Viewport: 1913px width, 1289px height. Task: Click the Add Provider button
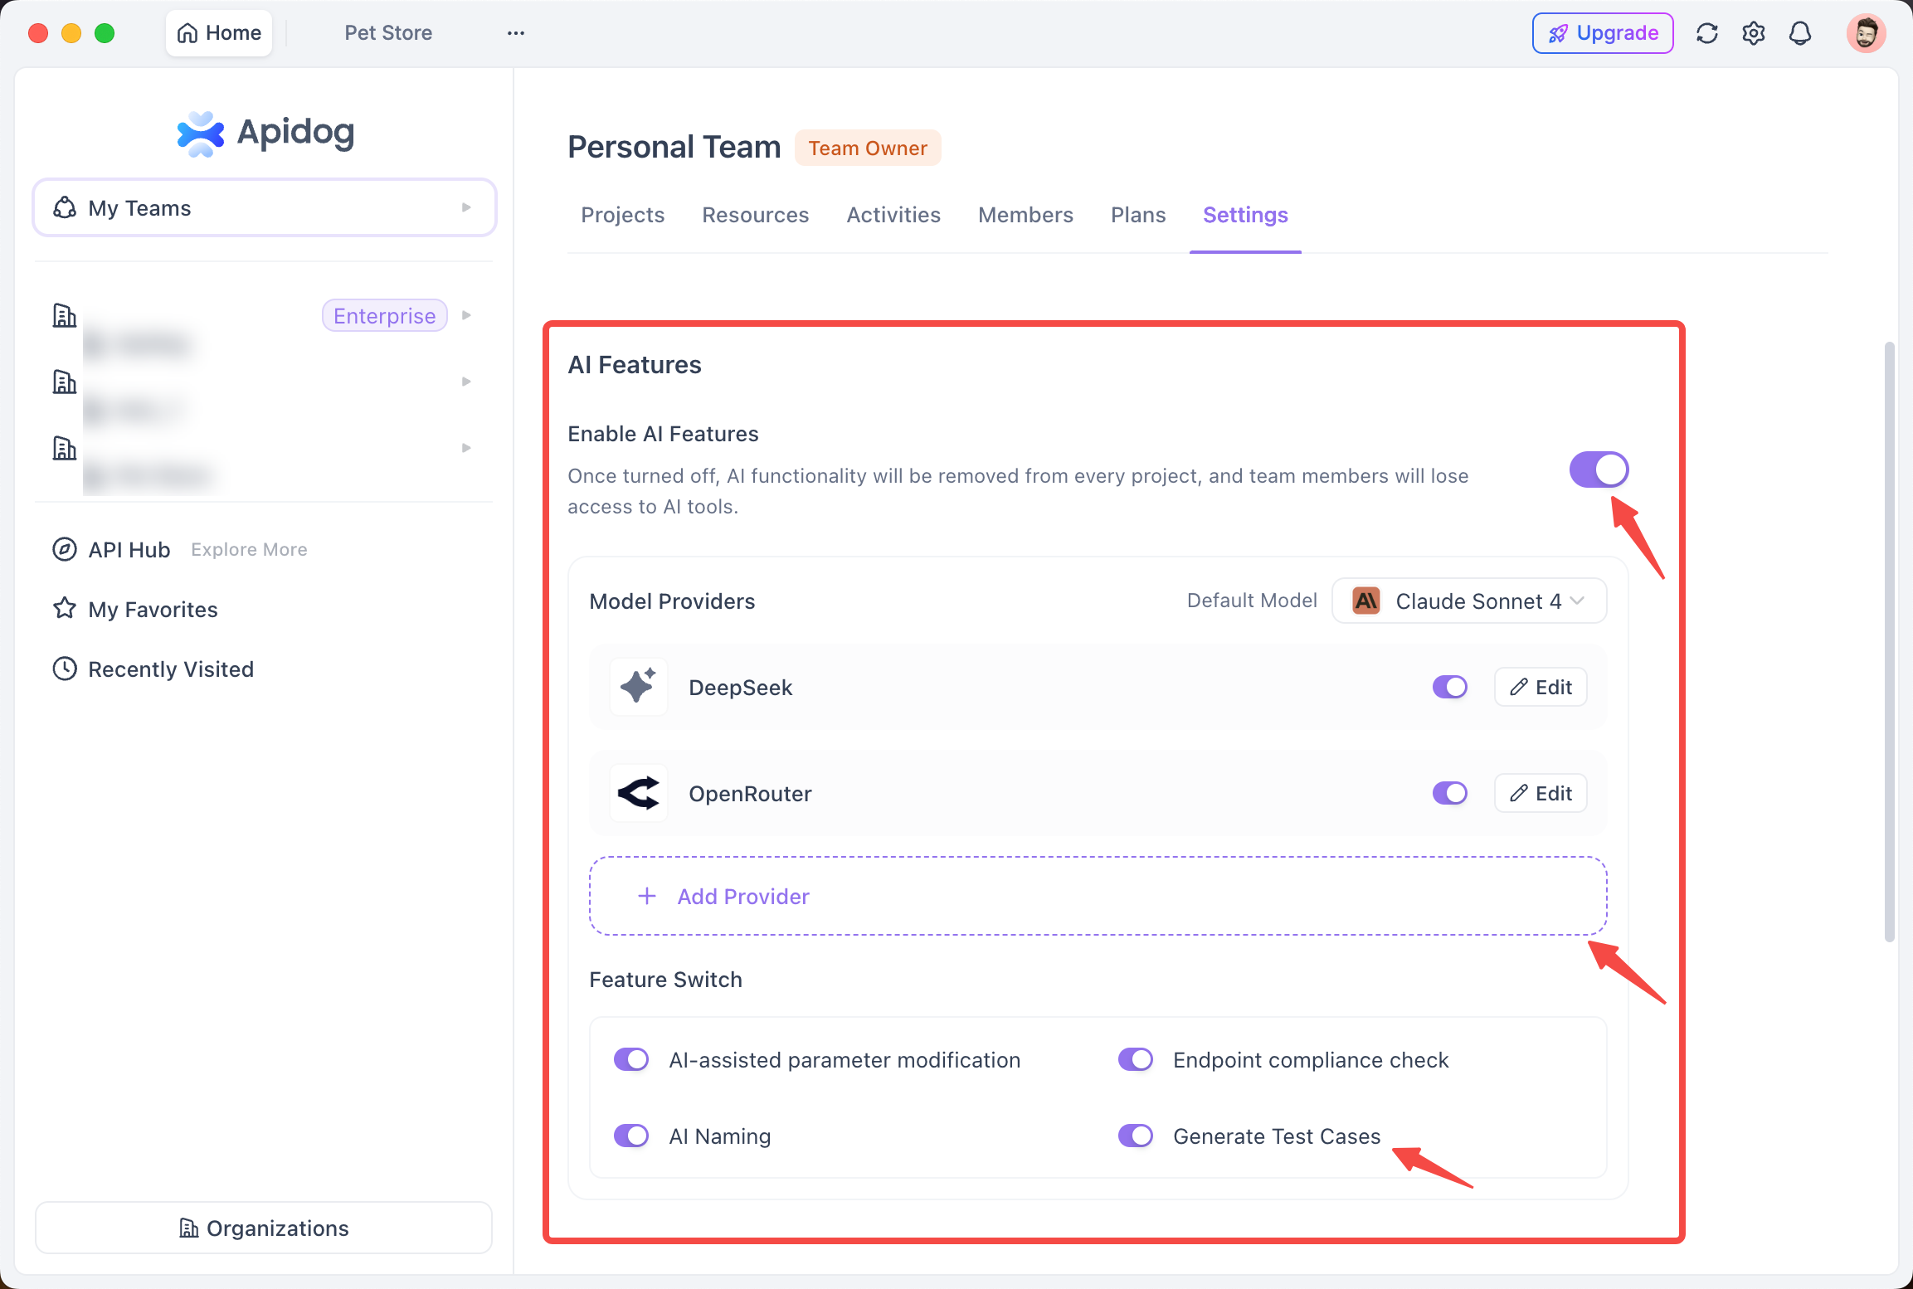tap(1098, 896)
